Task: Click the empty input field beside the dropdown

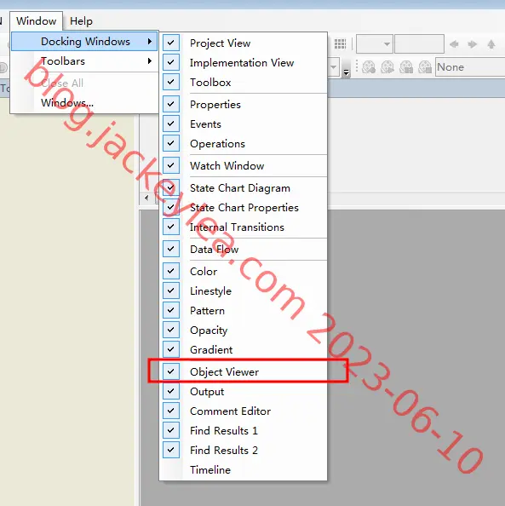Action: coord(419,43)
